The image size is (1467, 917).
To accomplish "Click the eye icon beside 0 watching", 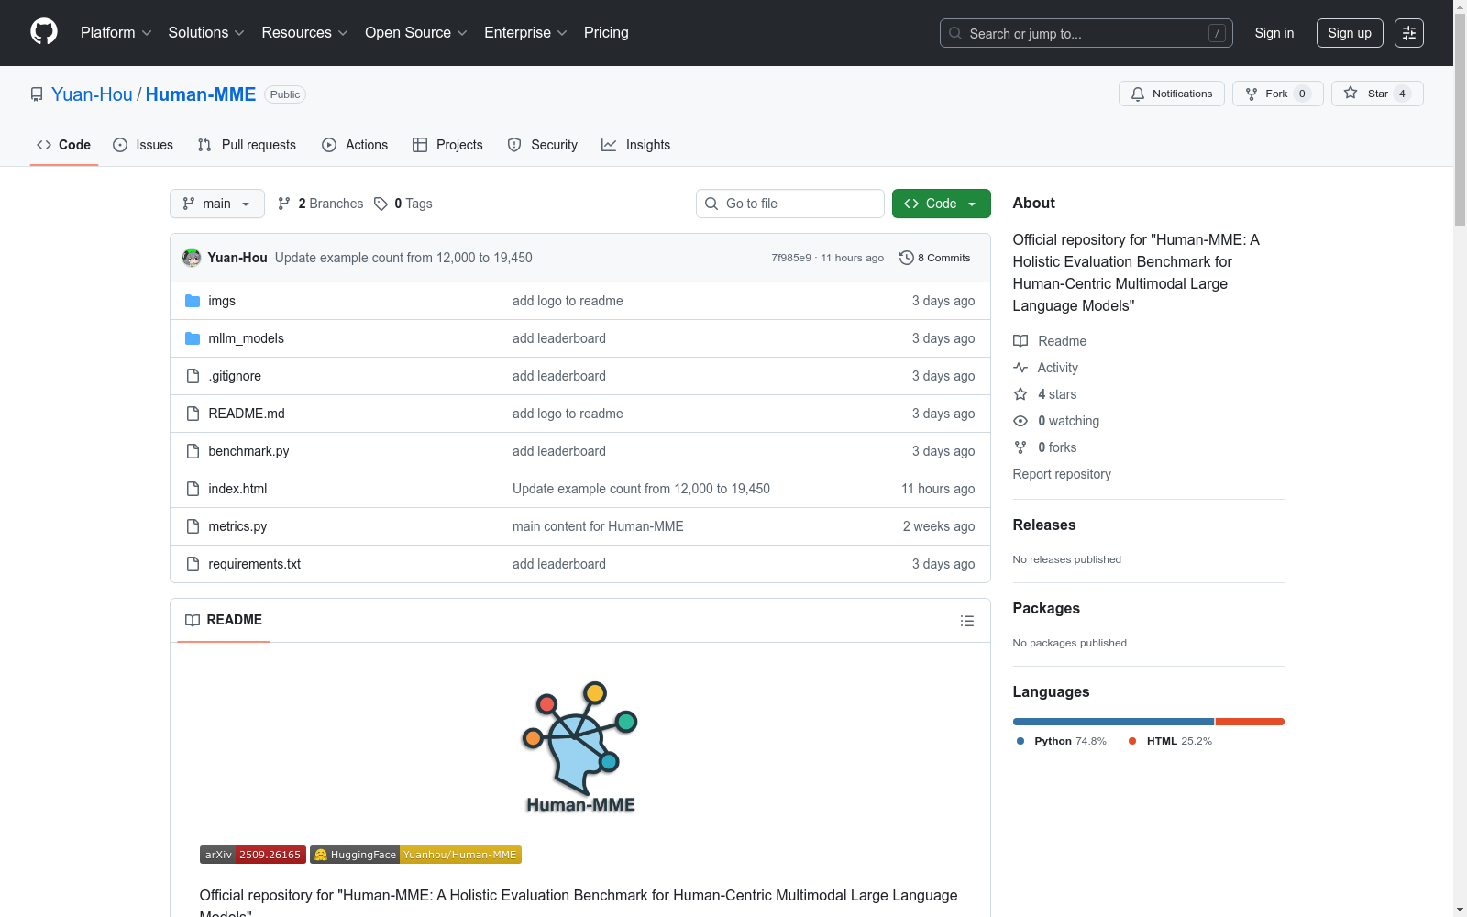I will click(1020, 421).
